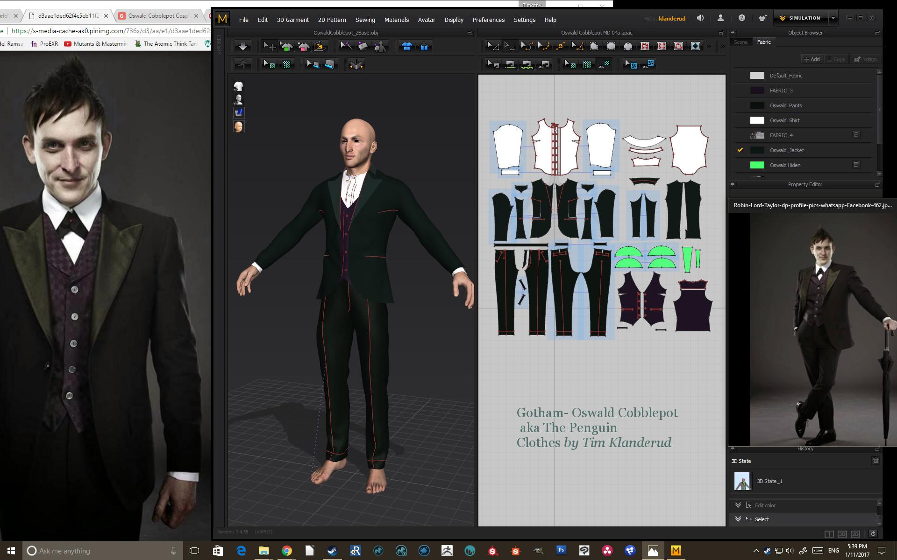Image resolution: width=897 pixels, height=560 pixels.
Task: Choose the pink Pin garment tool
Action: click(303, 46)
